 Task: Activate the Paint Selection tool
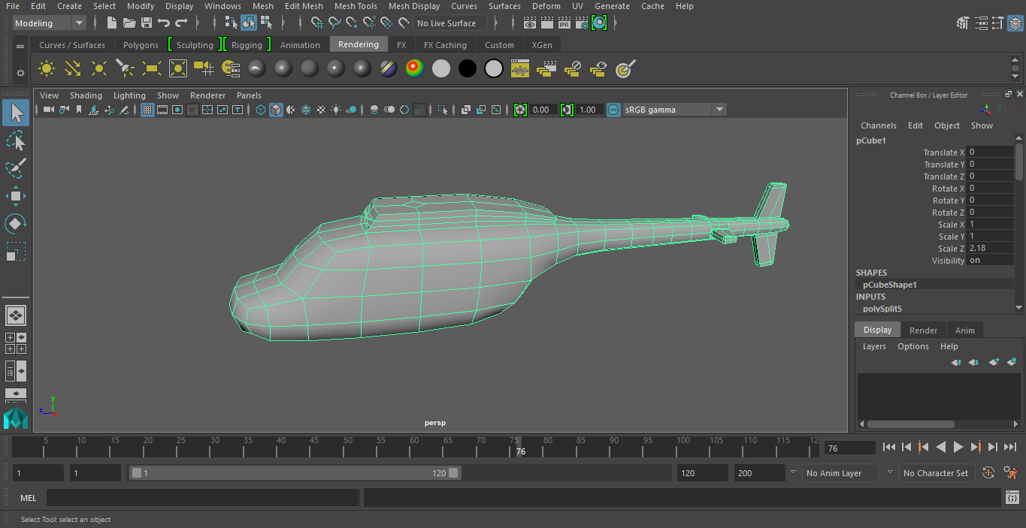[16, 168]
